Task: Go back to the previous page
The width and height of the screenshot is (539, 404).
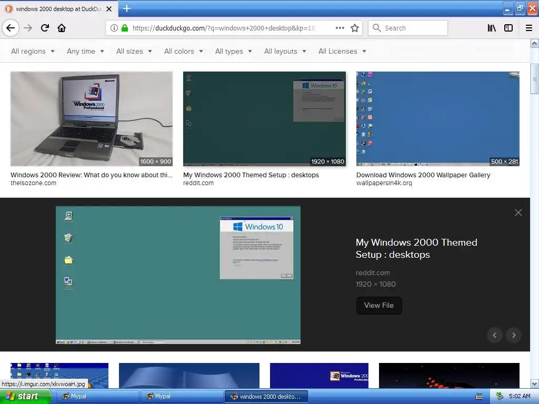Action: (x=11, y=28)
